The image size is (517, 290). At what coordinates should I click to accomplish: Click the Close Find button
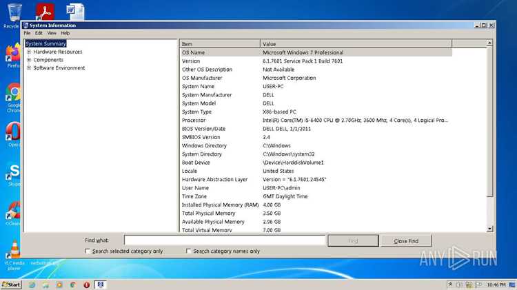point(406,241)
